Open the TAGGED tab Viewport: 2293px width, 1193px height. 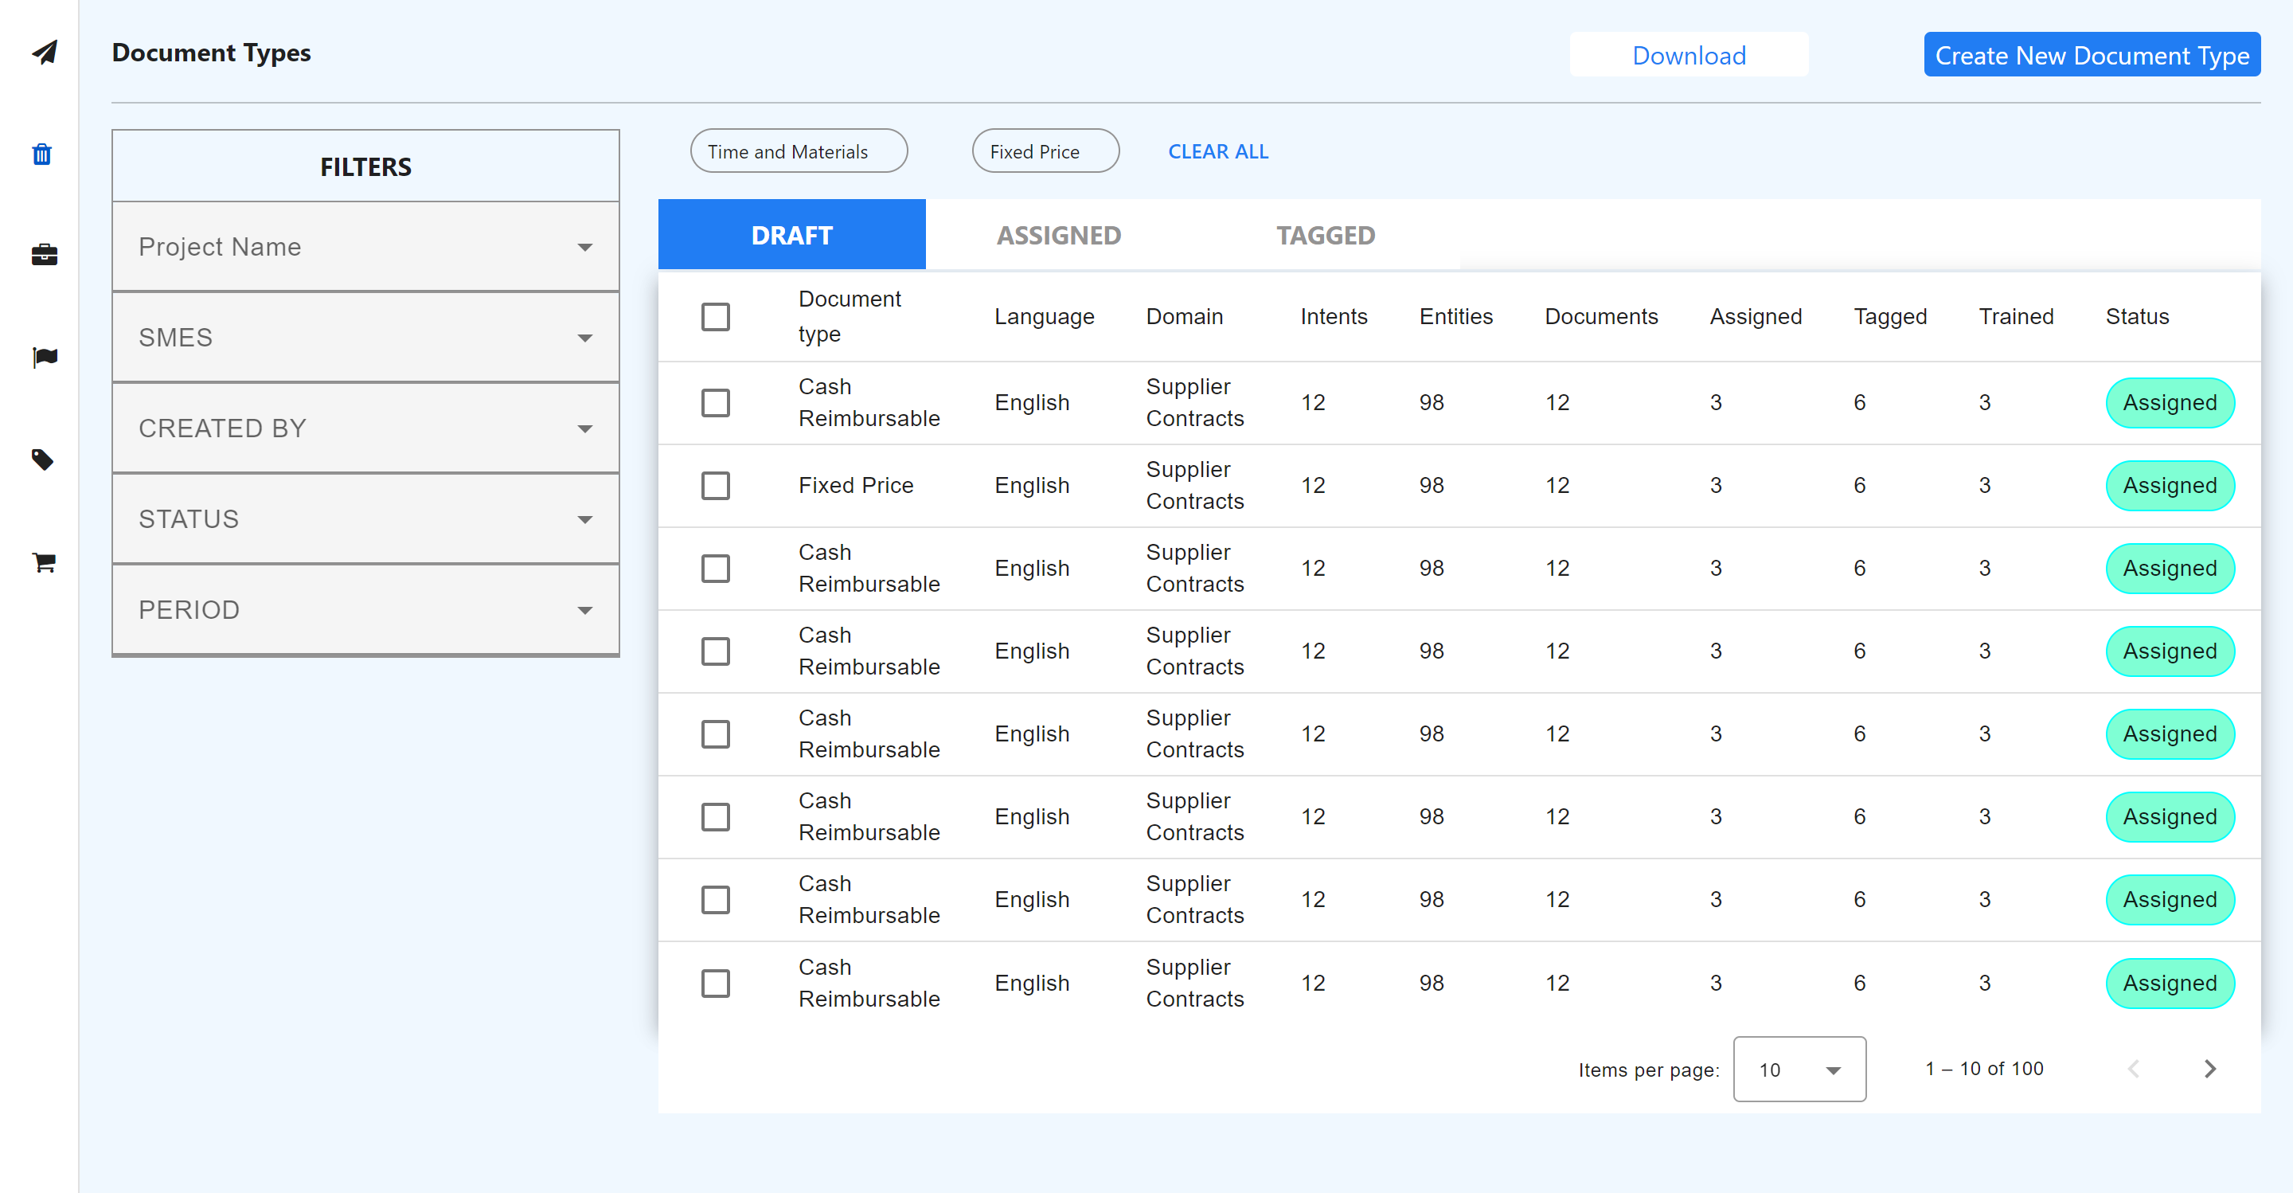(1326, 234)
